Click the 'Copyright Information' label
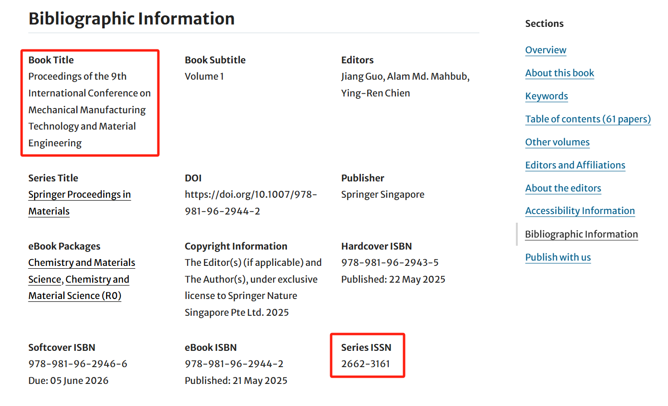This screenshot has height=406, width=668. click(x=236, y=246)
